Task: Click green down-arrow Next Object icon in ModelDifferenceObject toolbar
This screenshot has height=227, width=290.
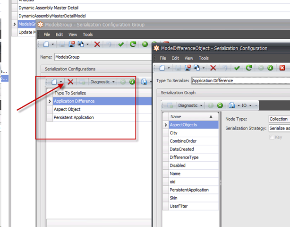Action: pos(270,68)
